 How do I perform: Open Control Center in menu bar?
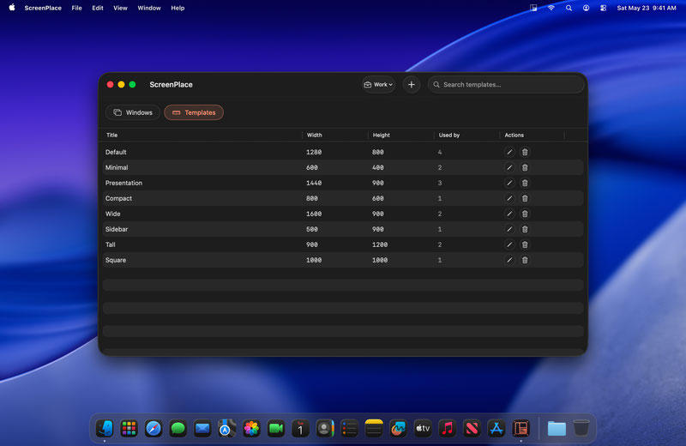coord(604,8)
